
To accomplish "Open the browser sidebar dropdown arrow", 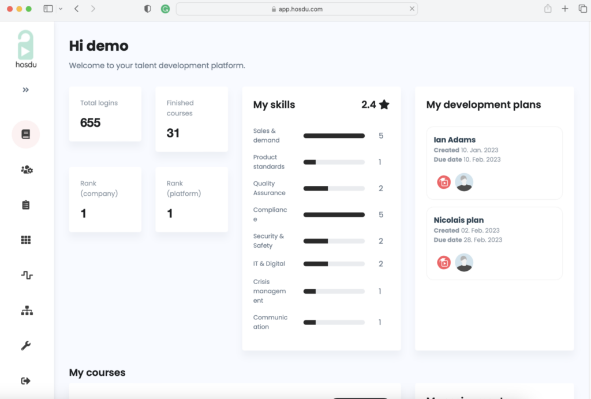I will click(61, 9).
